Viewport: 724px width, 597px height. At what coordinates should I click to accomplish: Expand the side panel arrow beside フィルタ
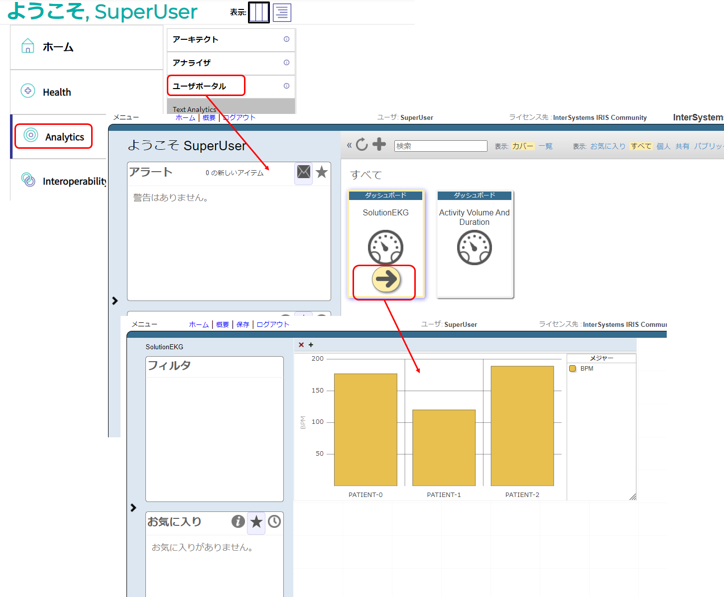(x=133, y=507)
